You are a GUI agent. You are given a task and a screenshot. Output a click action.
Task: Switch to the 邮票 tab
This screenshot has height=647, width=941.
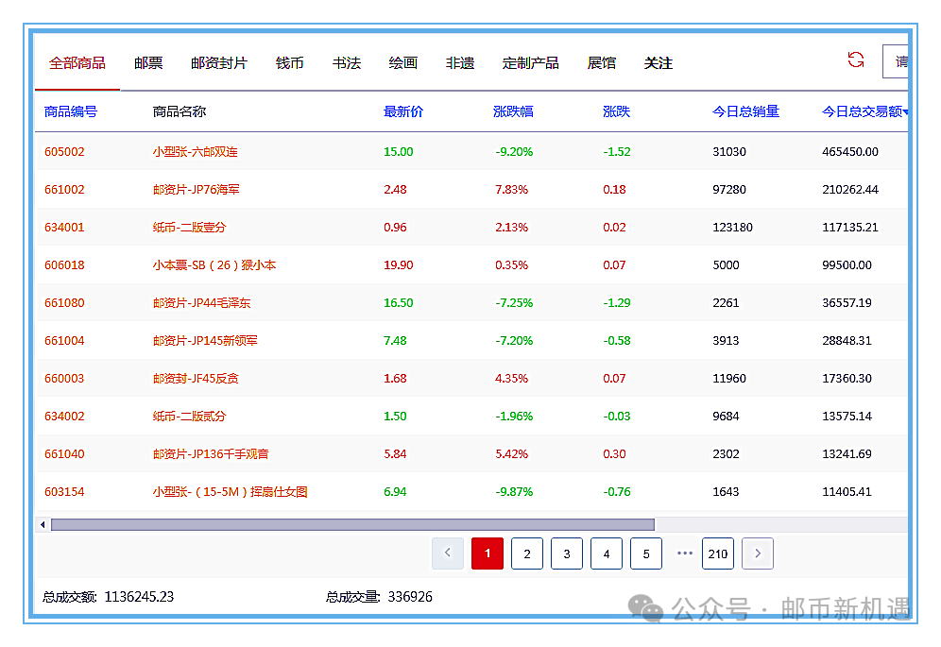148,63
